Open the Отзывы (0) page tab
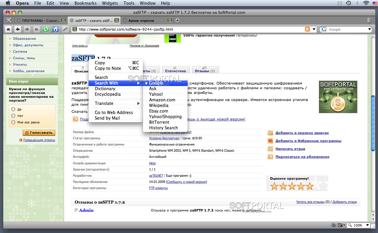Screen dimensions: 378x233 [x=205, y=70]
